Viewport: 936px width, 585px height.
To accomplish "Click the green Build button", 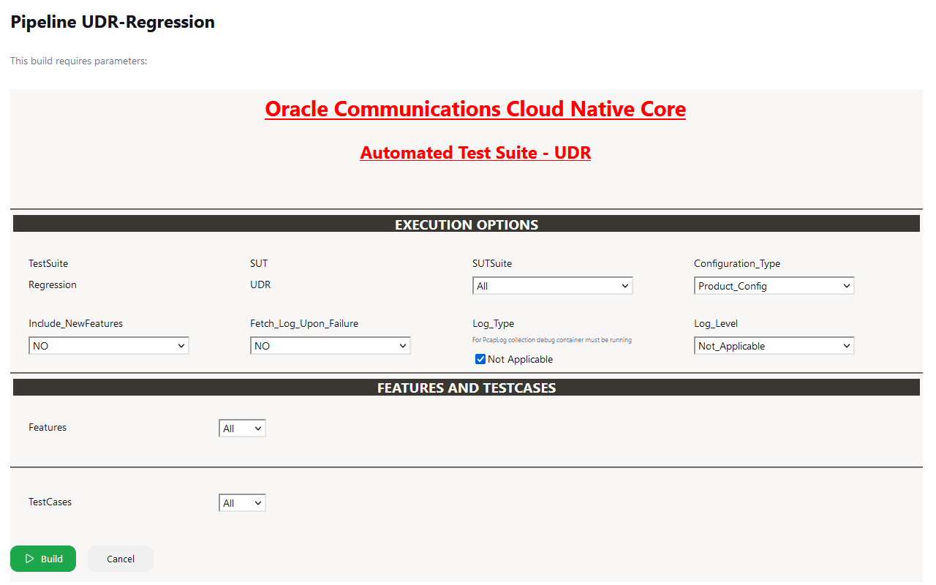I will click(x=43, y=559).
